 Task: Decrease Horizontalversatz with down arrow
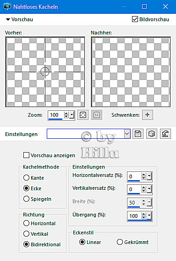(144, 178)
